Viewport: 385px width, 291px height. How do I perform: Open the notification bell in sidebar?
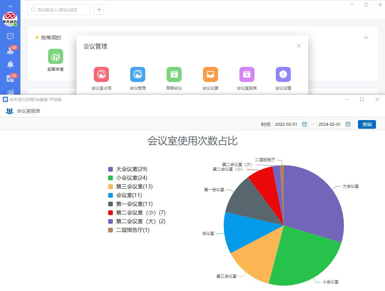pyautogui.click(x=10, y=64)
